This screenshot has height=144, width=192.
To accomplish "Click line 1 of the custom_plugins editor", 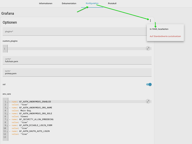I will pos(79,49).
